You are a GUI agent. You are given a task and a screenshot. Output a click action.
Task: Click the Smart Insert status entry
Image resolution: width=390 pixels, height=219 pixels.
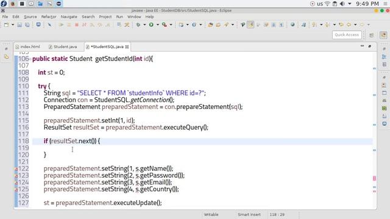[249, 215]
